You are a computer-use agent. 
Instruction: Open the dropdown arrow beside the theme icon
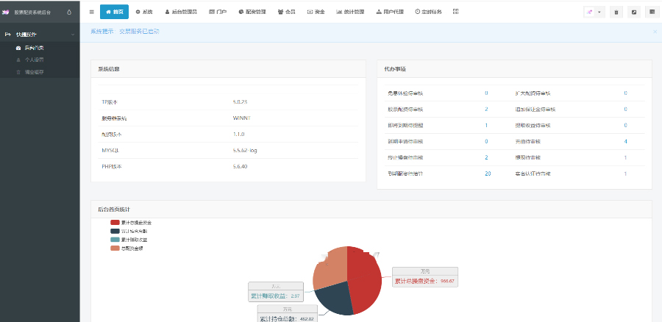[599, 12]
